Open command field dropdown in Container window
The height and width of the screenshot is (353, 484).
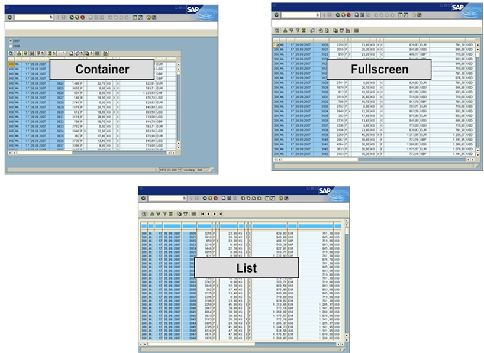51,17
